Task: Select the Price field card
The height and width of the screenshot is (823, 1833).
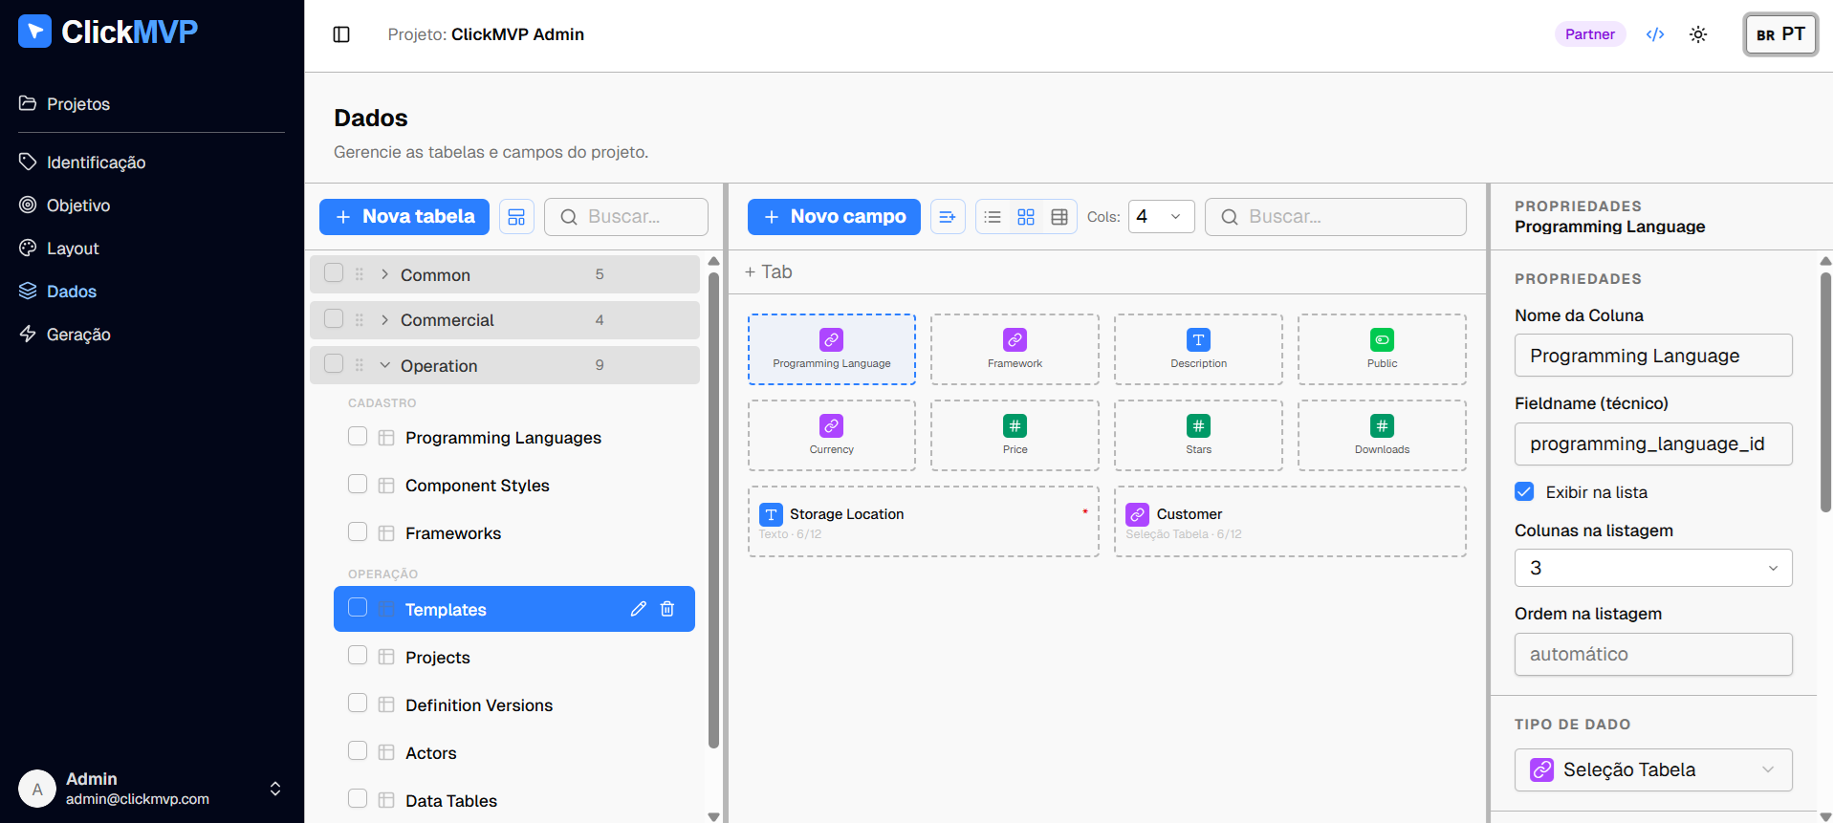Action: 1015,436
